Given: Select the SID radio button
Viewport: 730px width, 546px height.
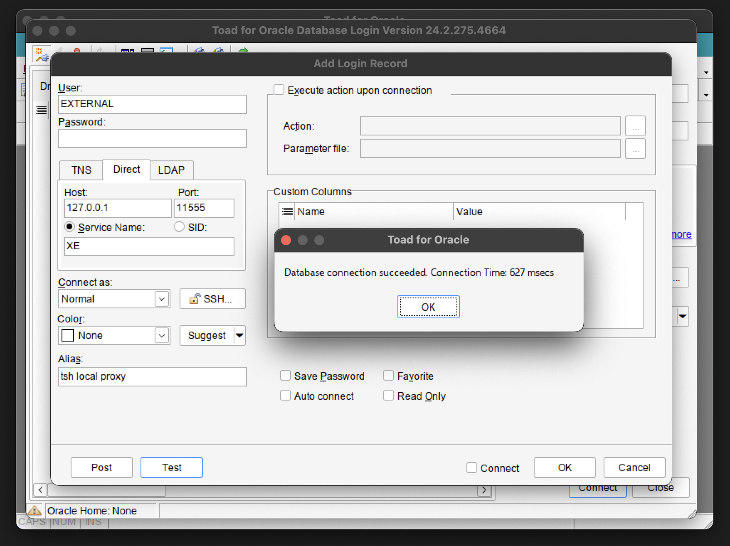Looking at the screenshot, I should tap(179, 227).
